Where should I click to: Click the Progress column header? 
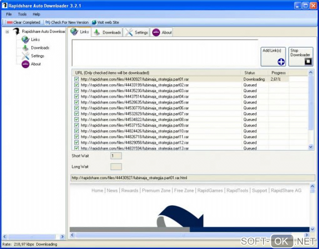click(x=278, y=73)
